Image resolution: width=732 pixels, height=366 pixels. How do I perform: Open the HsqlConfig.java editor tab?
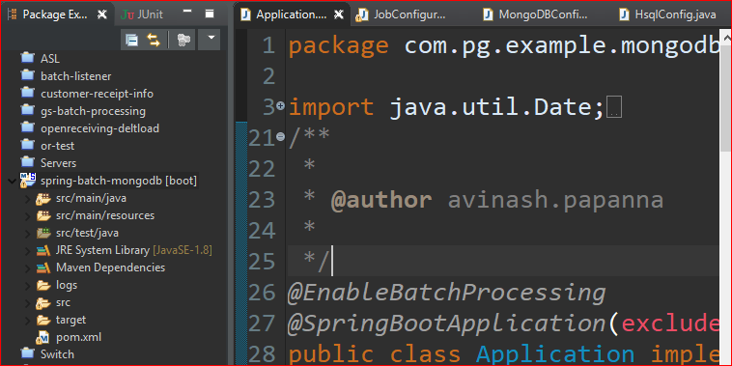[668, 14]
